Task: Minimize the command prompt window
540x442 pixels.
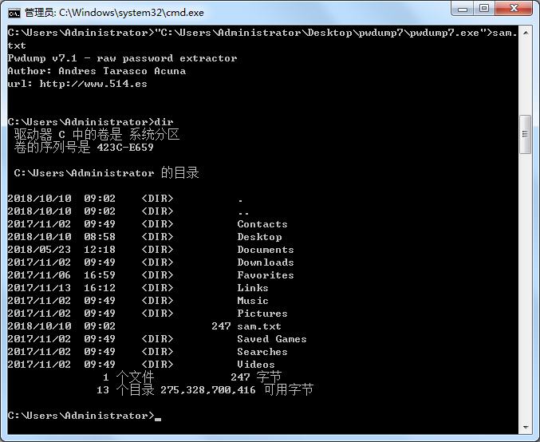Action: click(x=463, y=9)
